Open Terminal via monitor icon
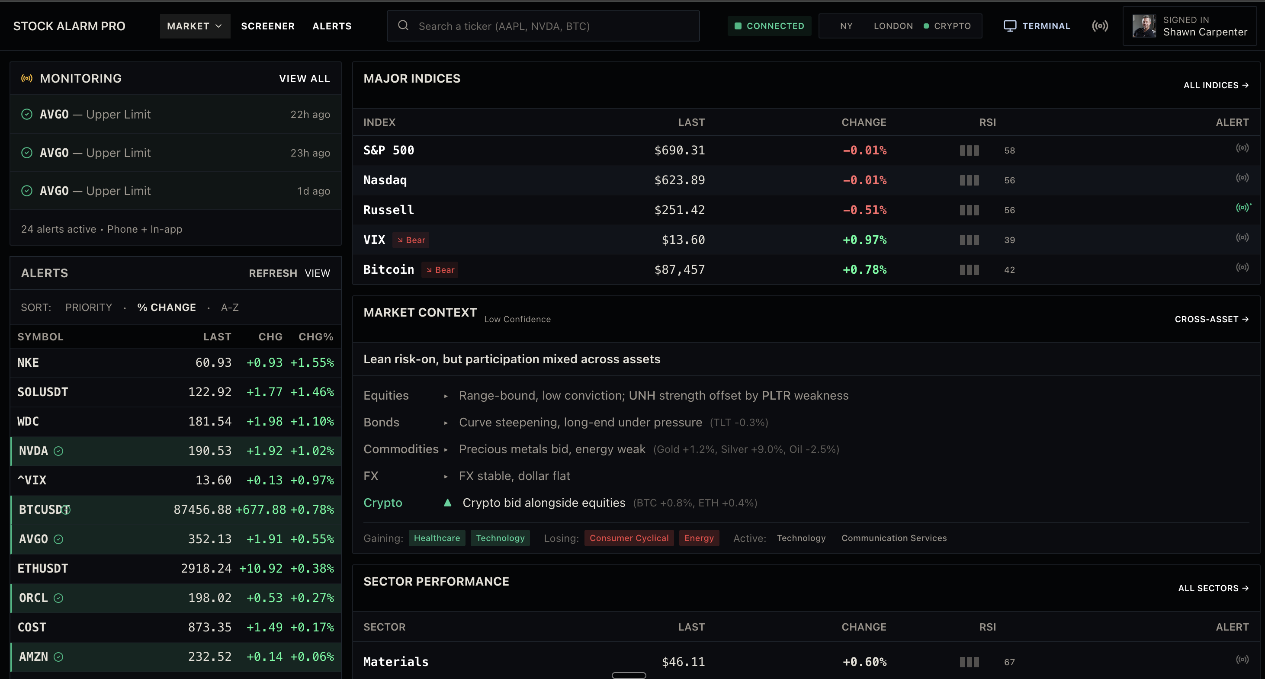This screenshot has height=679, width=1265. tap(1010, 26)
